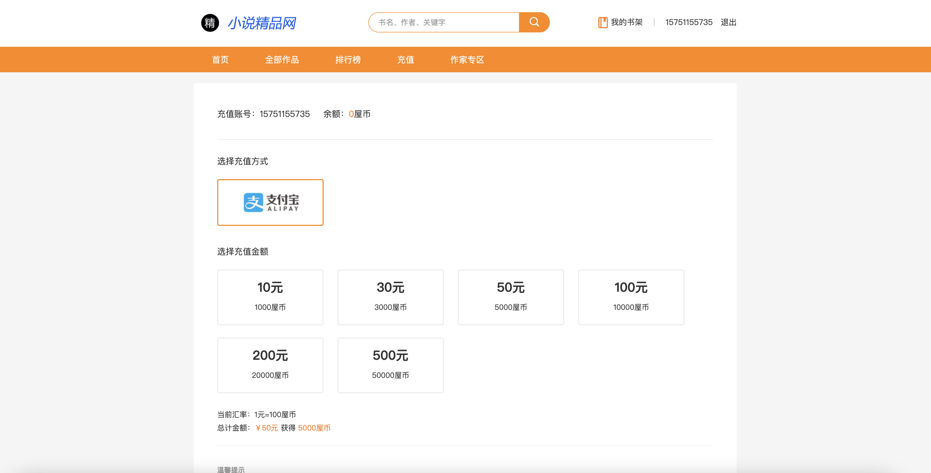Choose the 500元 recharge amount
This screenshot has height=473, width=931.
coord(390,365)
